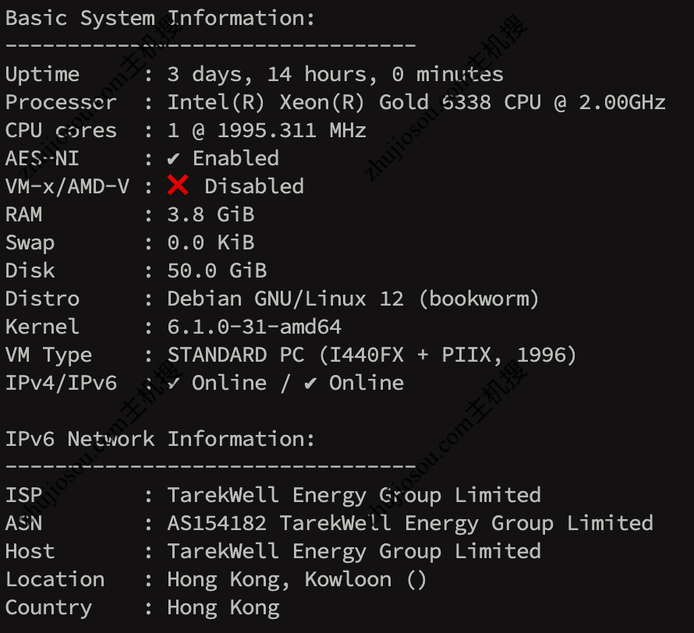
Task: Click the 3.8 GiB RAM value
Action: click(211, 214)
